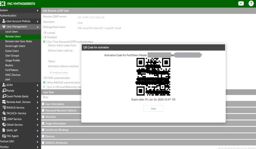The height and width of the screenshot is (149, 256).
Task: Expand the Monitor menu arrow
Action: point(37,147)
